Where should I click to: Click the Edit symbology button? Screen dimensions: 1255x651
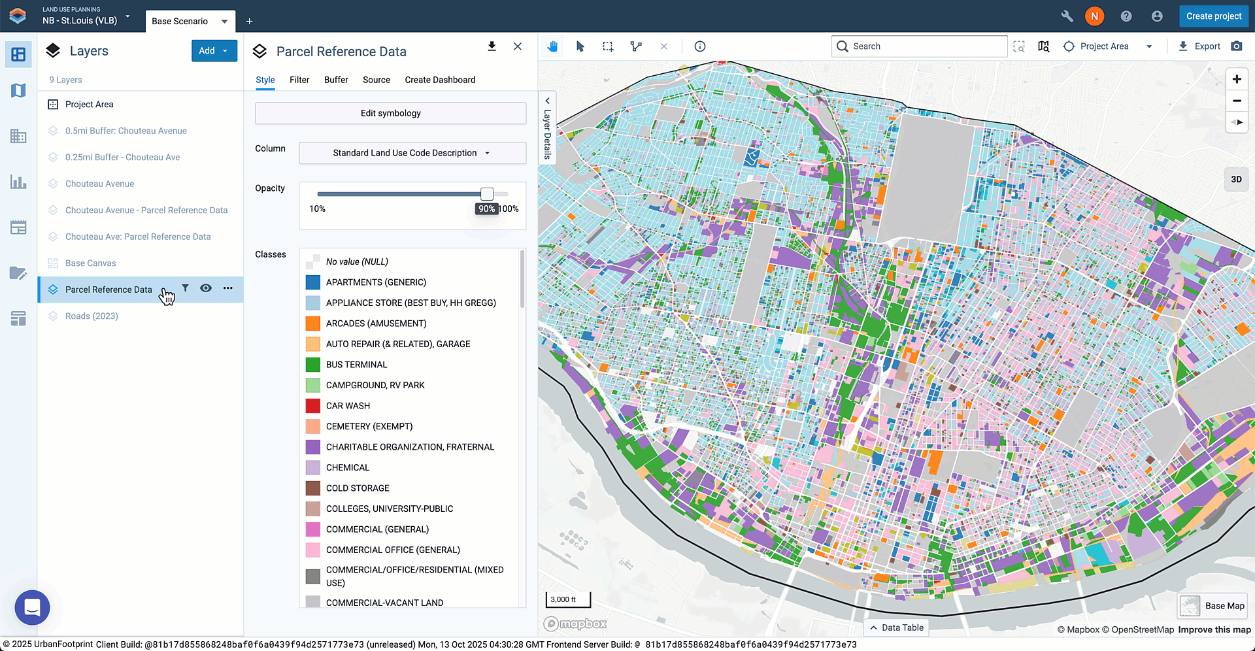click(x=390, y=113)
